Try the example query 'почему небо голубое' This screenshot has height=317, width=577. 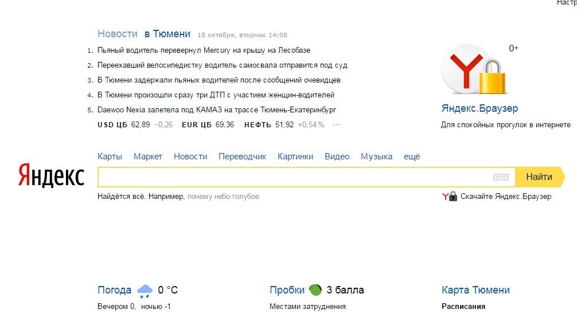click(x=223, y=197)
